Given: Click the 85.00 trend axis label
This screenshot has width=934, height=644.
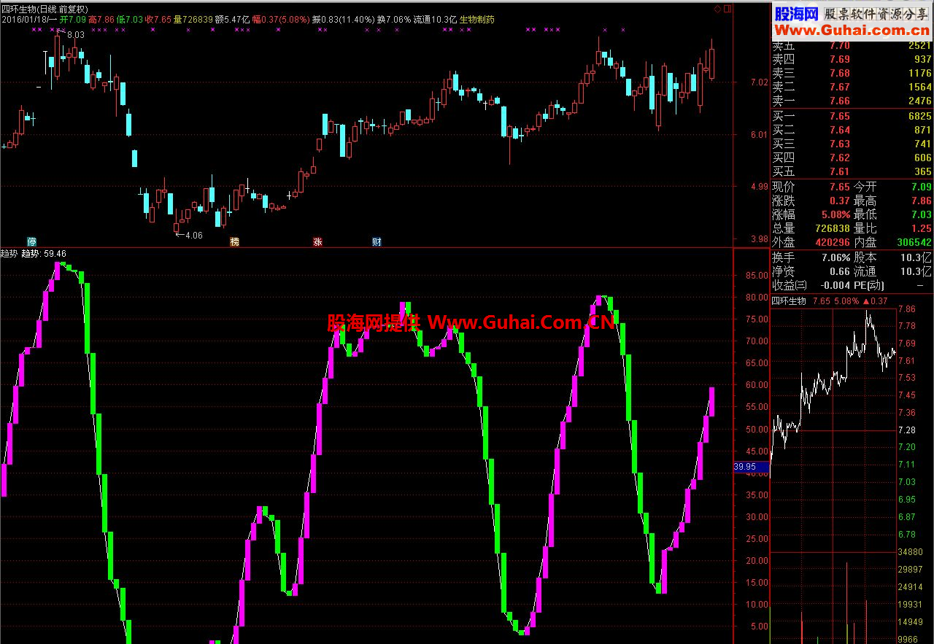Looking at the screenshot, I should [757, 276].
